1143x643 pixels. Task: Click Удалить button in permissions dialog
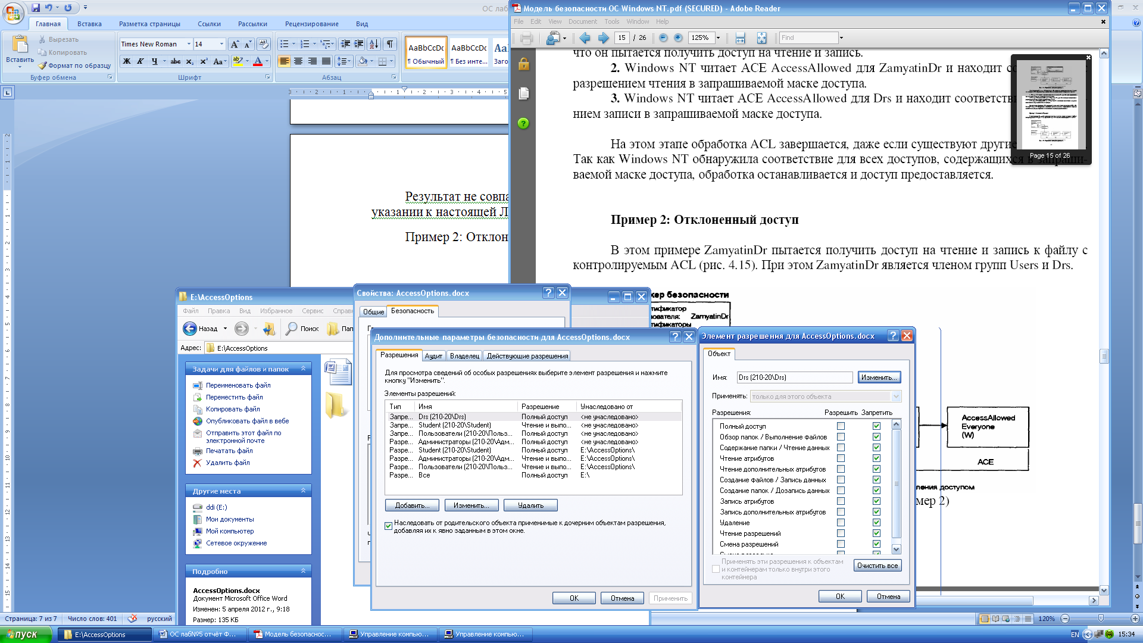[530, 505]
